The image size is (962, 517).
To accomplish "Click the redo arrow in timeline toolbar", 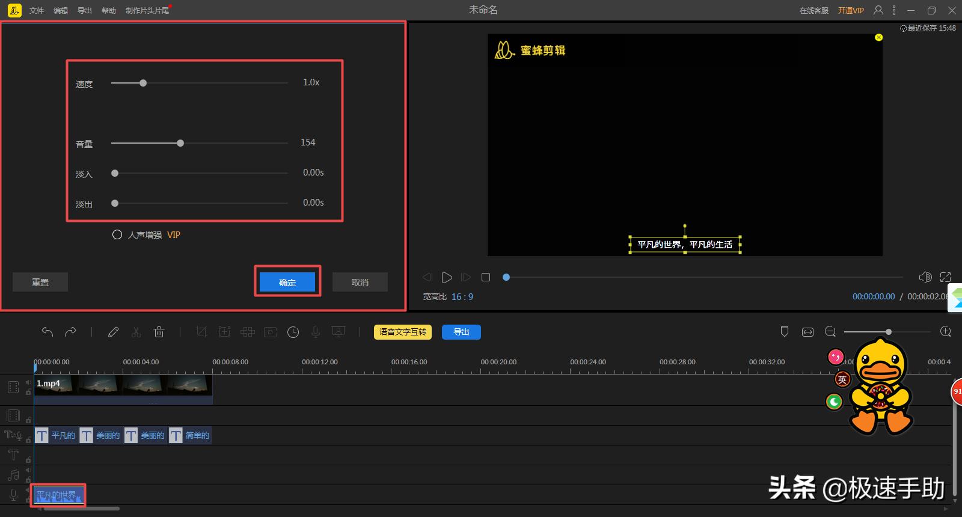I will (x=70, y=332).
